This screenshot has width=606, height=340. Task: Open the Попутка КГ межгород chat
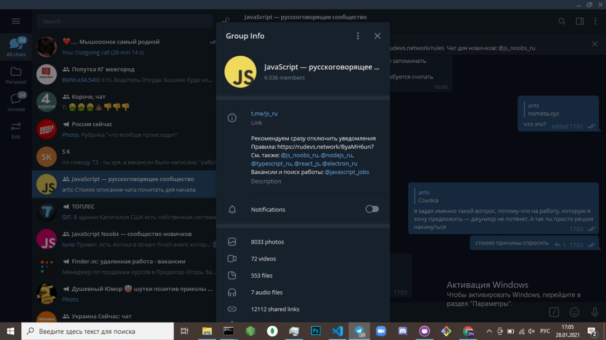pyautogui.click(x=124, y=74)
